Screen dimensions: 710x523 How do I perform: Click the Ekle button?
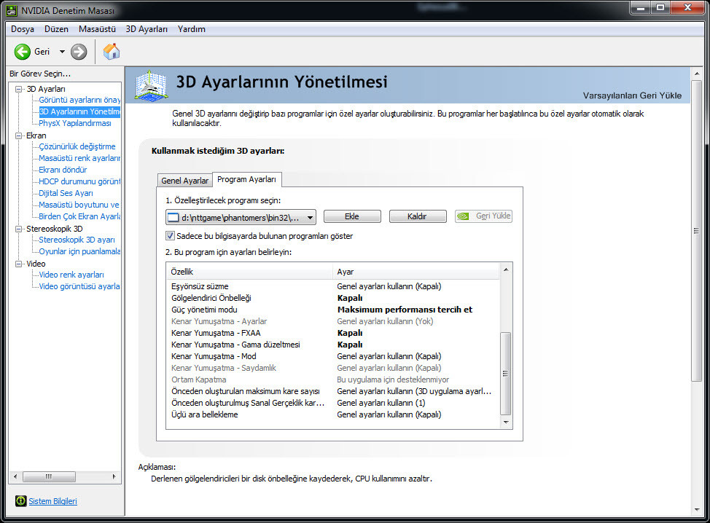352,216
